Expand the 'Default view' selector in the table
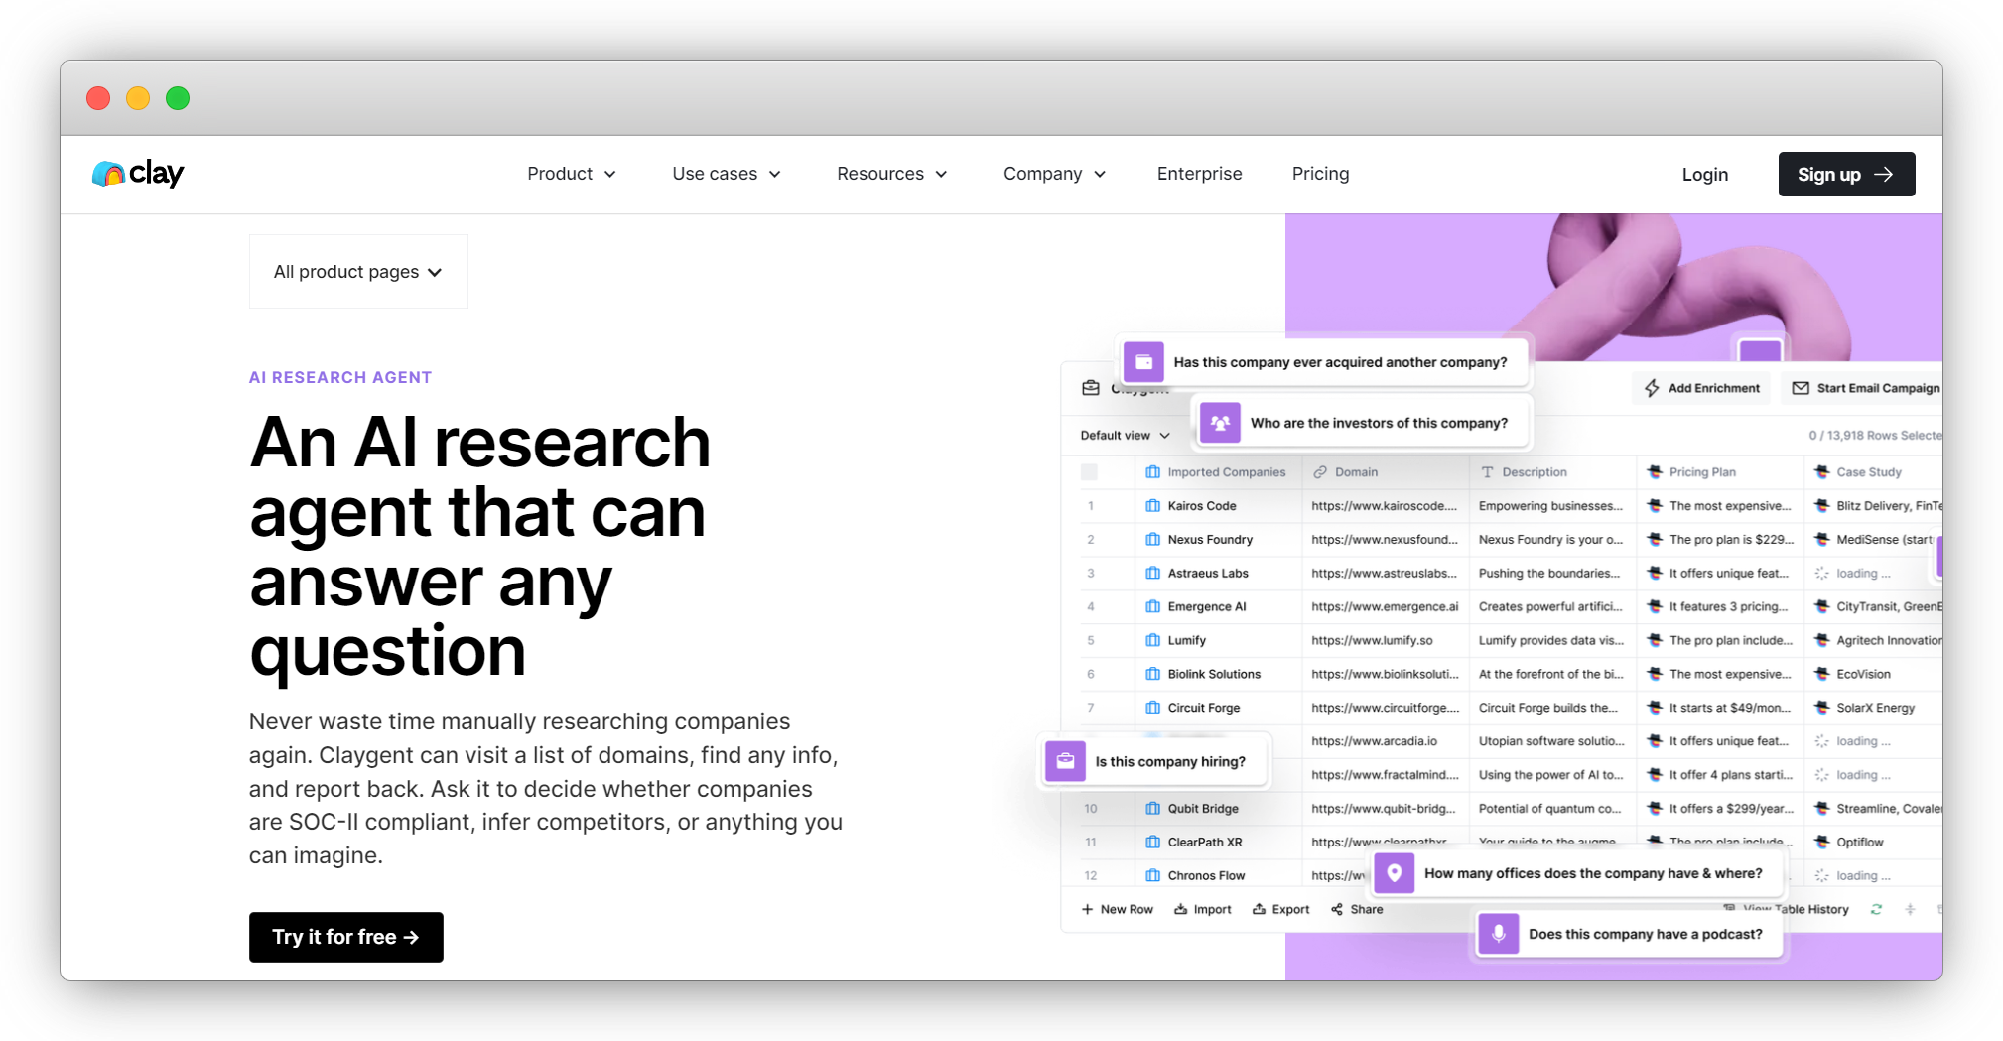This screenshot has height=1041, width=2003. 1126,436
